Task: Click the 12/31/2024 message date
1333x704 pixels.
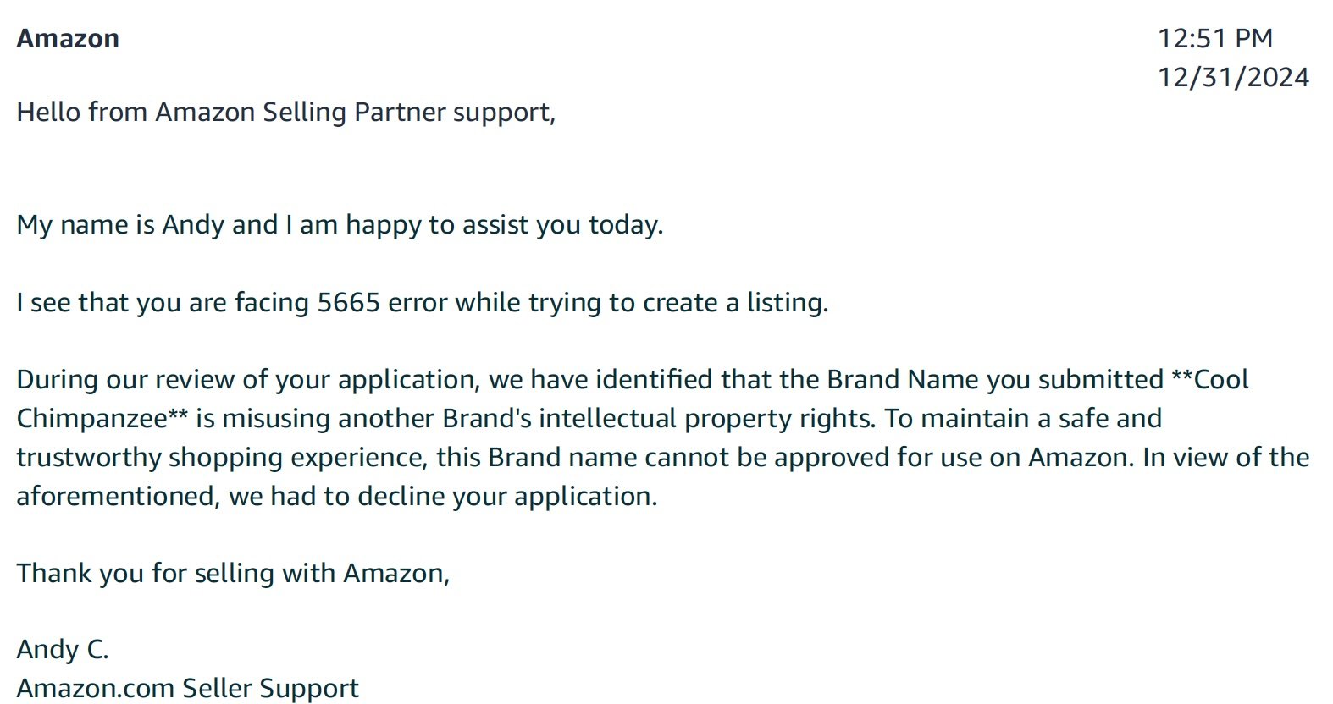Action: tap(1233, 78)
